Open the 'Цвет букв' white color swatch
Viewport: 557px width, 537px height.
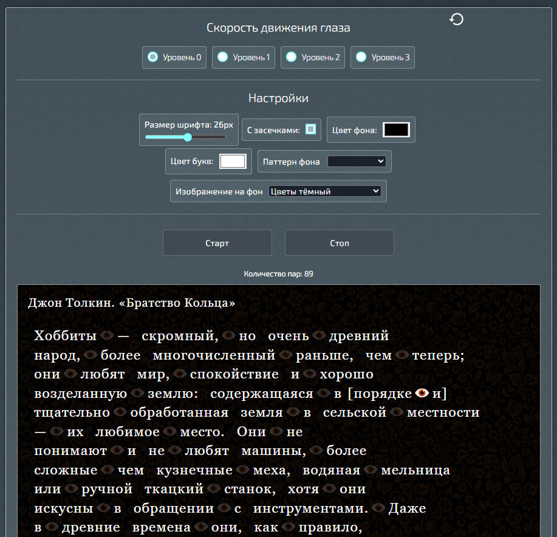(x=233, y=161)
